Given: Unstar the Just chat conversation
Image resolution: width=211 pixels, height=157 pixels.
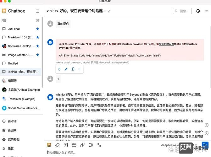Looking at the screenshot, I should coord(37,29).
